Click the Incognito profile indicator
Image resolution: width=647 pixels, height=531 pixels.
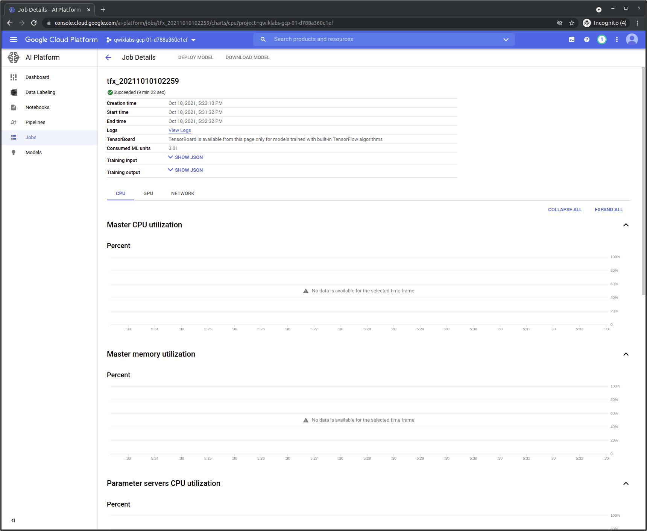605,23
